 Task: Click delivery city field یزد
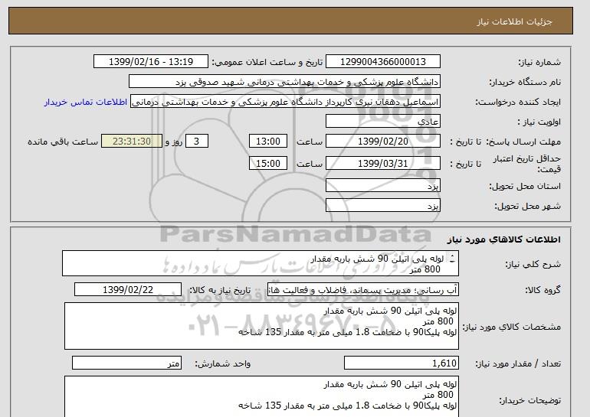click(x=382, y=206)
